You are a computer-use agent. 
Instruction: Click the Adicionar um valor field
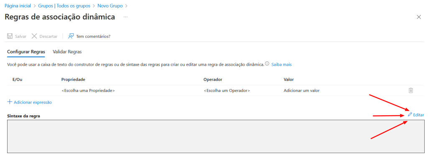302,91
